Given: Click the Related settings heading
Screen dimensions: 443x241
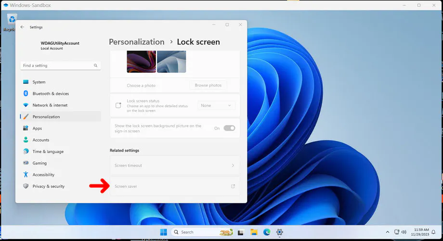Looking at the screenshot, I should pyautogui.click(x=124, y=151).
